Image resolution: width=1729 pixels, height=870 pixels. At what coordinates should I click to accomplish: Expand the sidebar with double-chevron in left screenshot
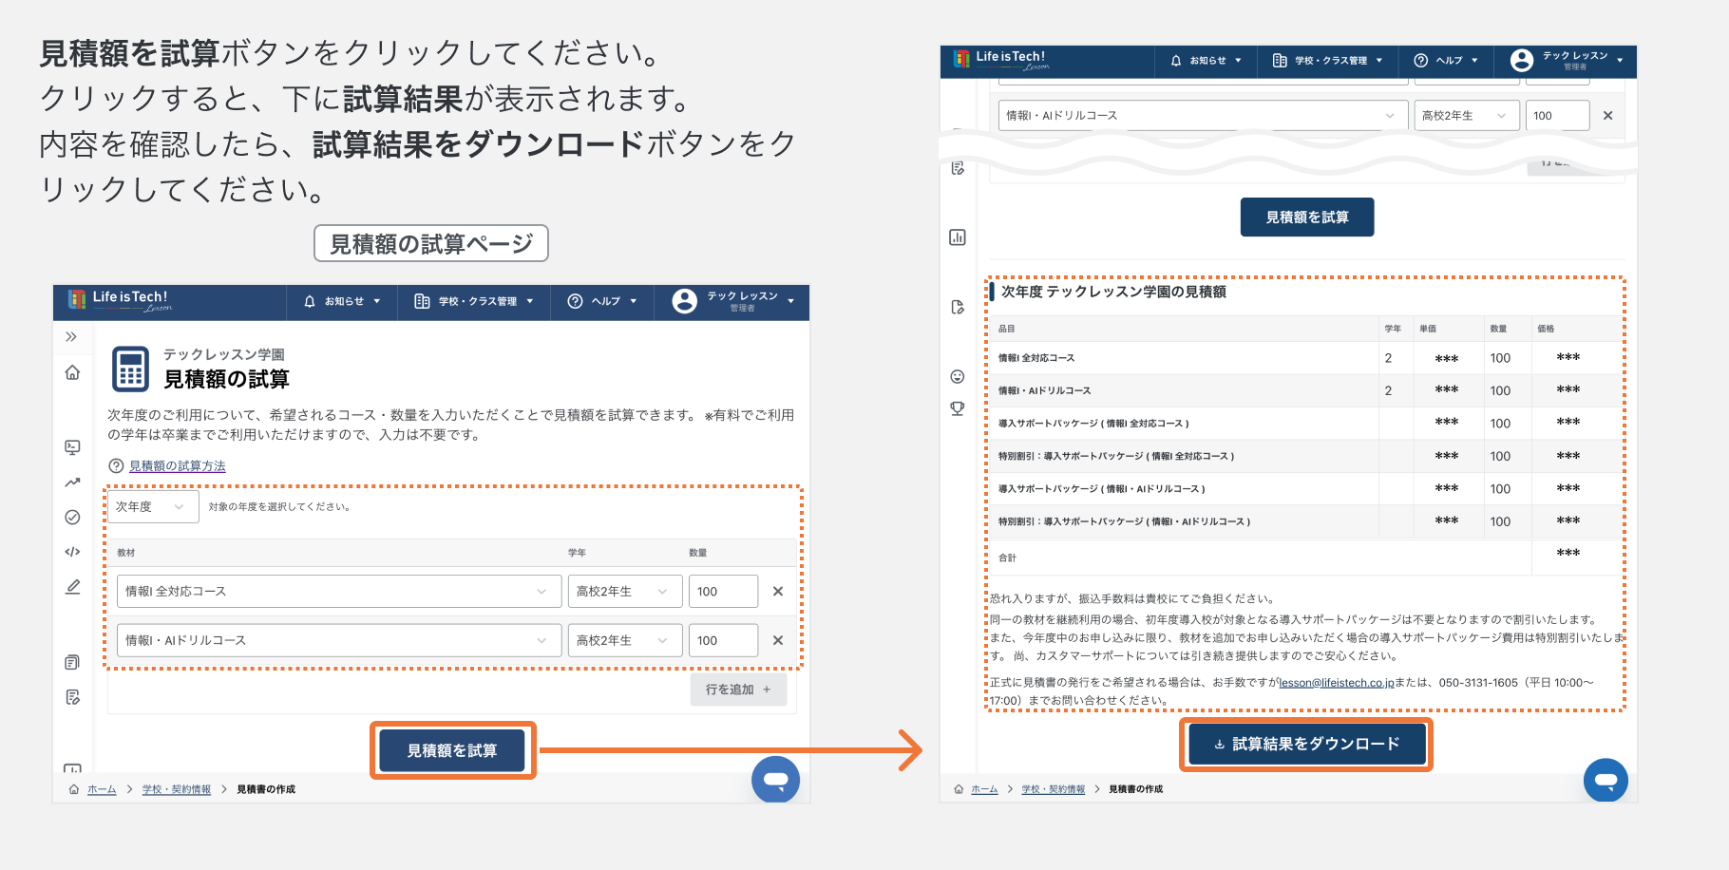(x=71, y=336)
